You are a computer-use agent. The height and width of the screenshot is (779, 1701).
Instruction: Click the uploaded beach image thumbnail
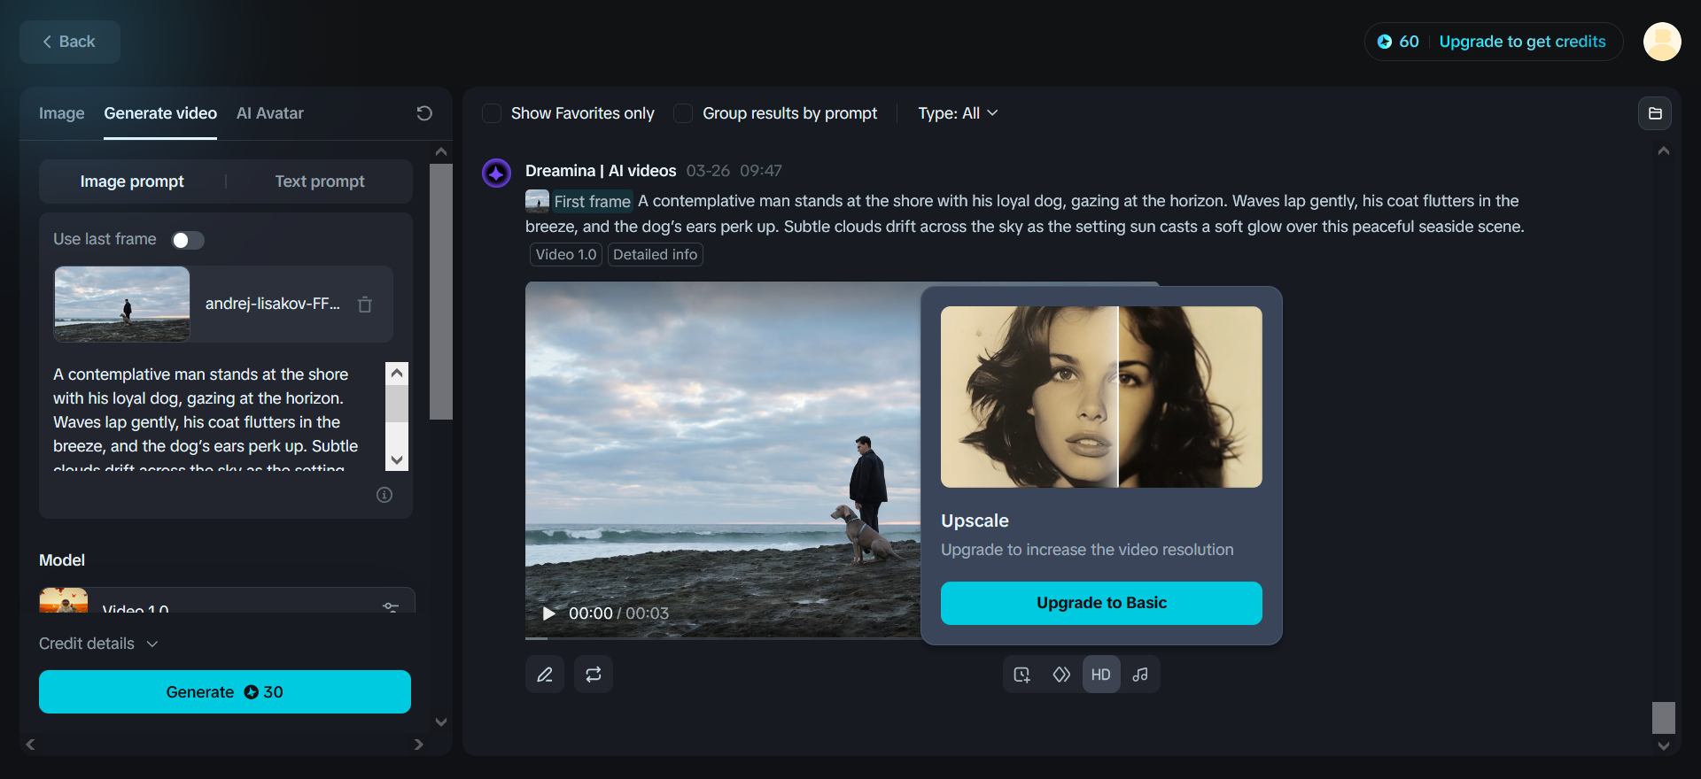[x=122, y=304]
